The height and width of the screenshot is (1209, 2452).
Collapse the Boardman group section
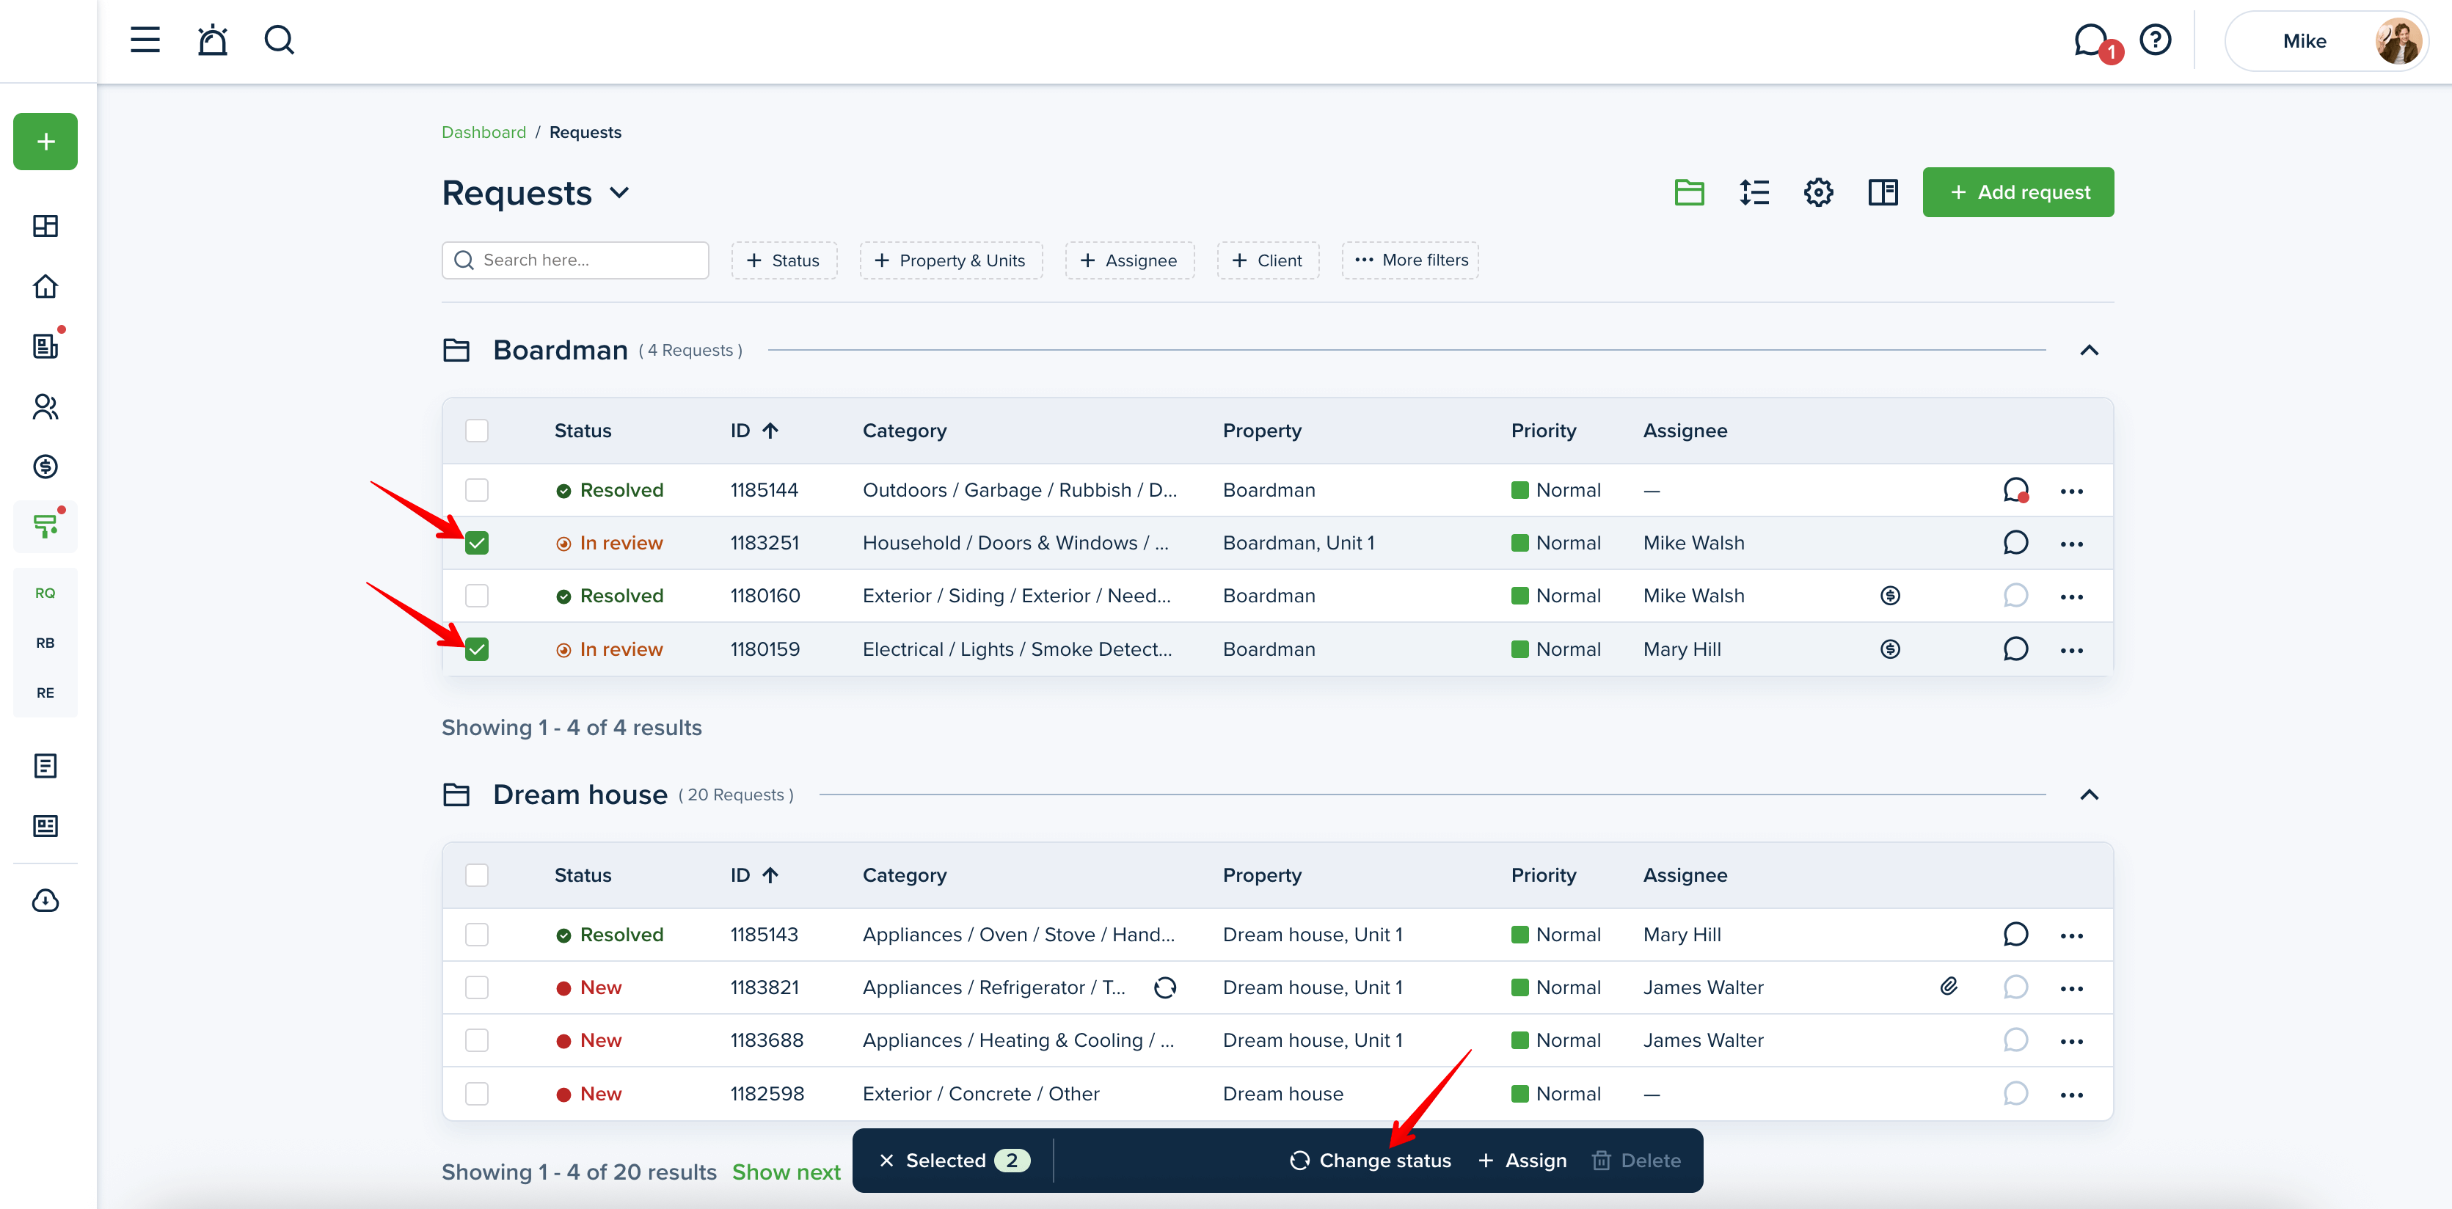[2088, 351]
